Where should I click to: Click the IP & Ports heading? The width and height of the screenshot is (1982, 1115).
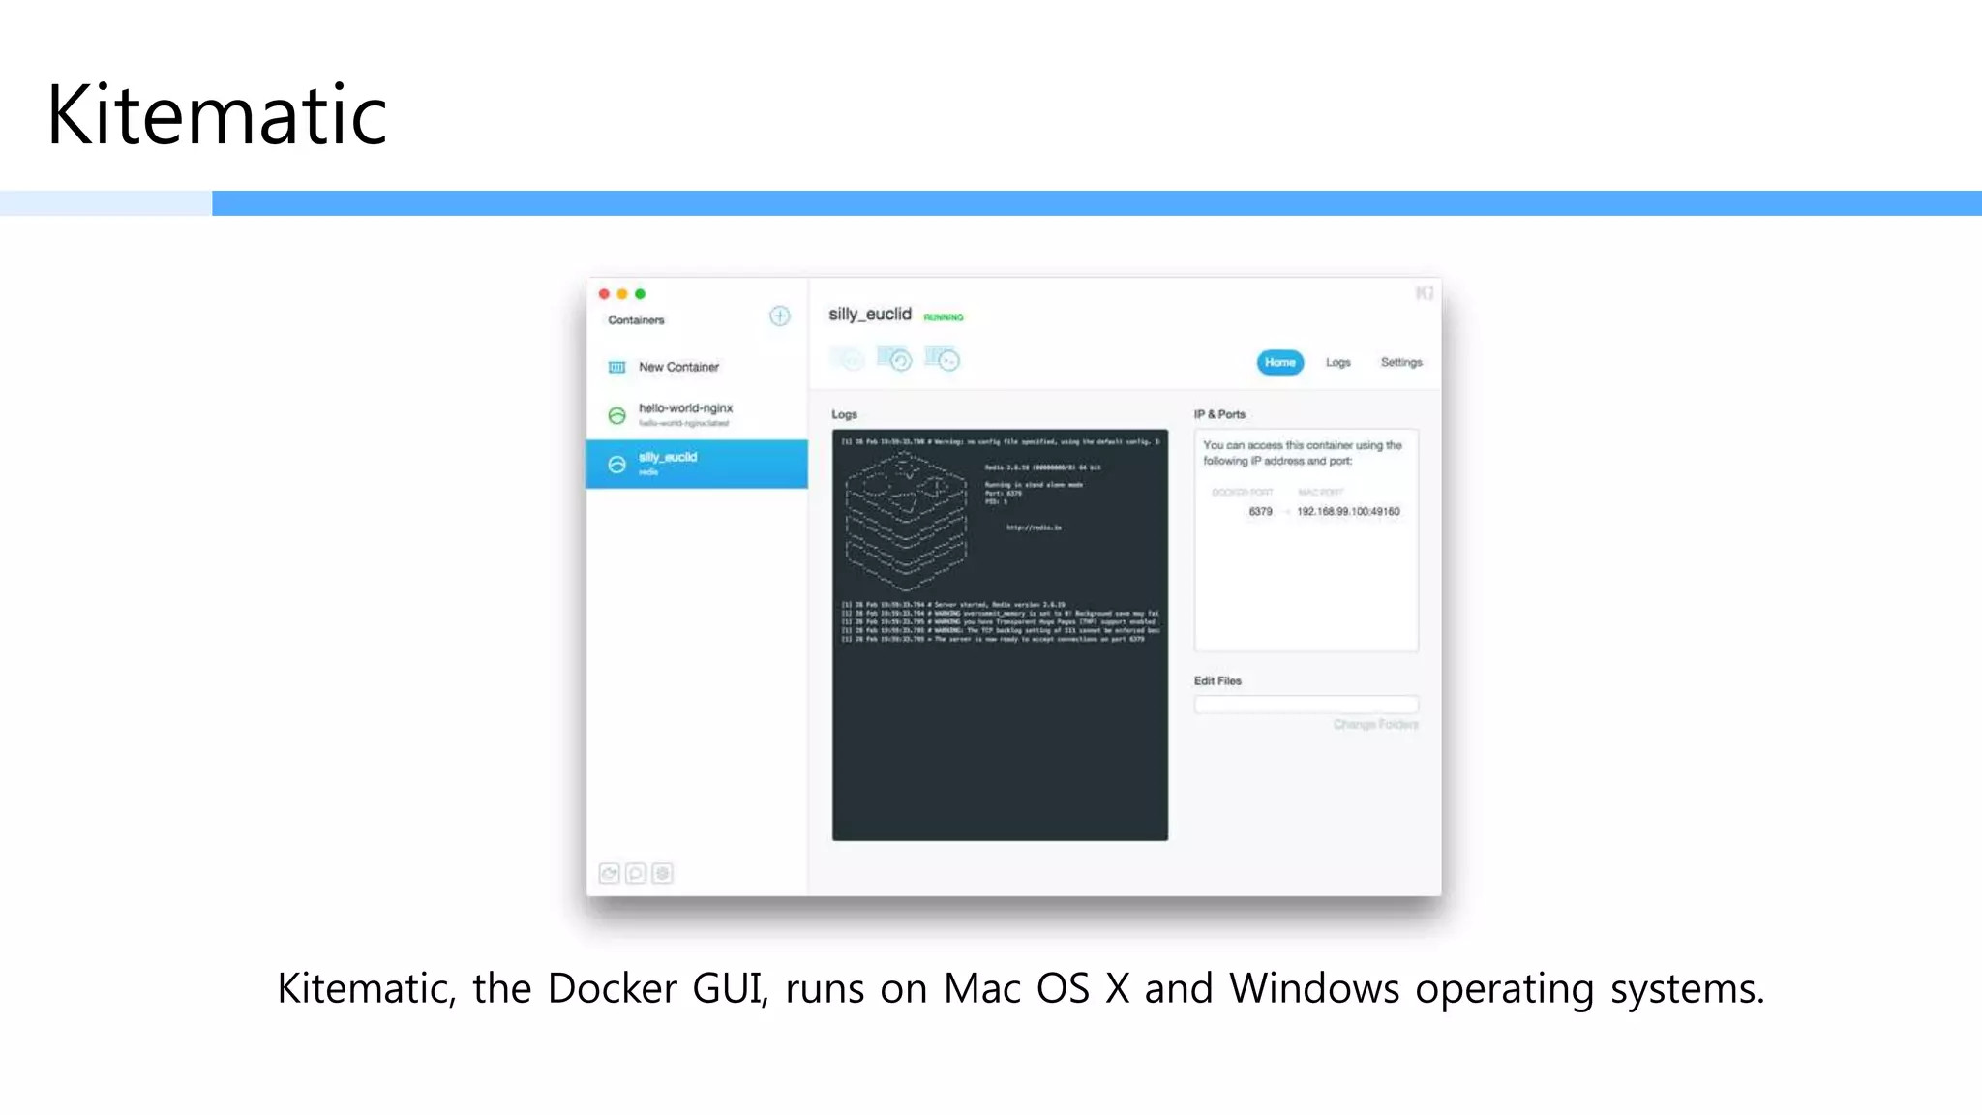click(x=1219, y=414)
